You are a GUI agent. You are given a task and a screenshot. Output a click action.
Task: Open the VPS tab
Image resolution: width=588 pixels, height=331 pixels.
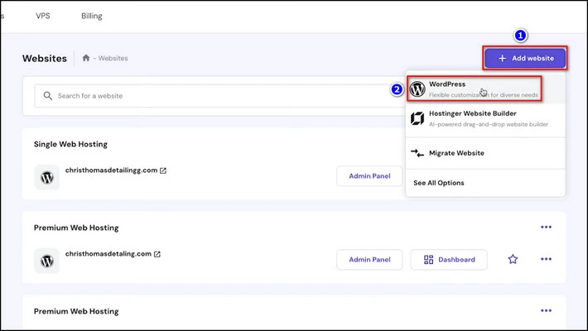(x=43, y=16)
